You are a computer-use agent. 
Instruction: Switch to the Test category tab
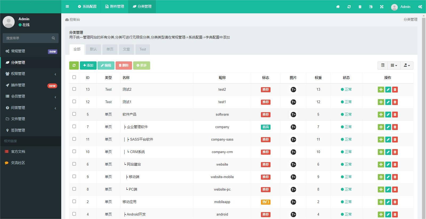[143, 49]
